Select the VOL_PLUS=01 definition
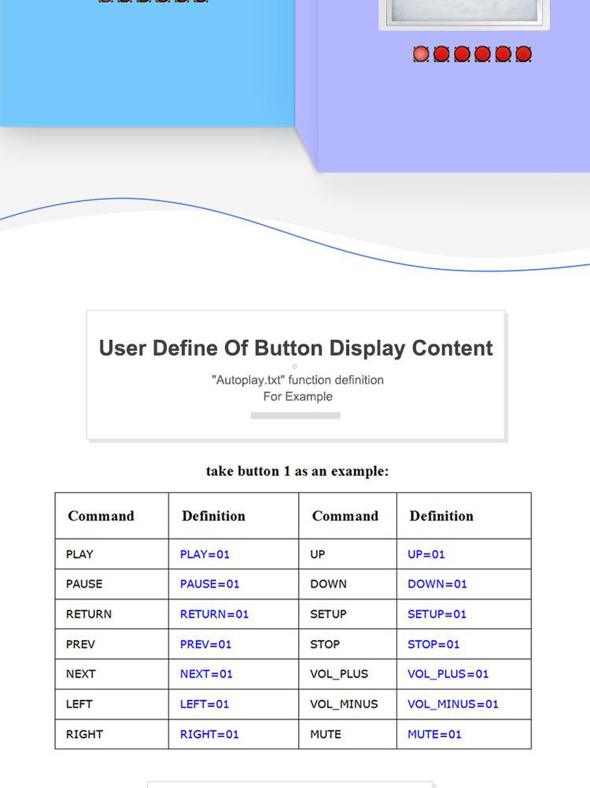 click(448, 674)
